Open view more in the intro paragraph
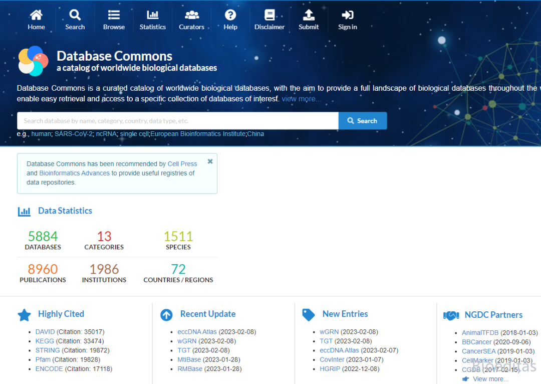The height and width of the screenshot is (384, 541). pyautogui.click(x=301, y=99)
